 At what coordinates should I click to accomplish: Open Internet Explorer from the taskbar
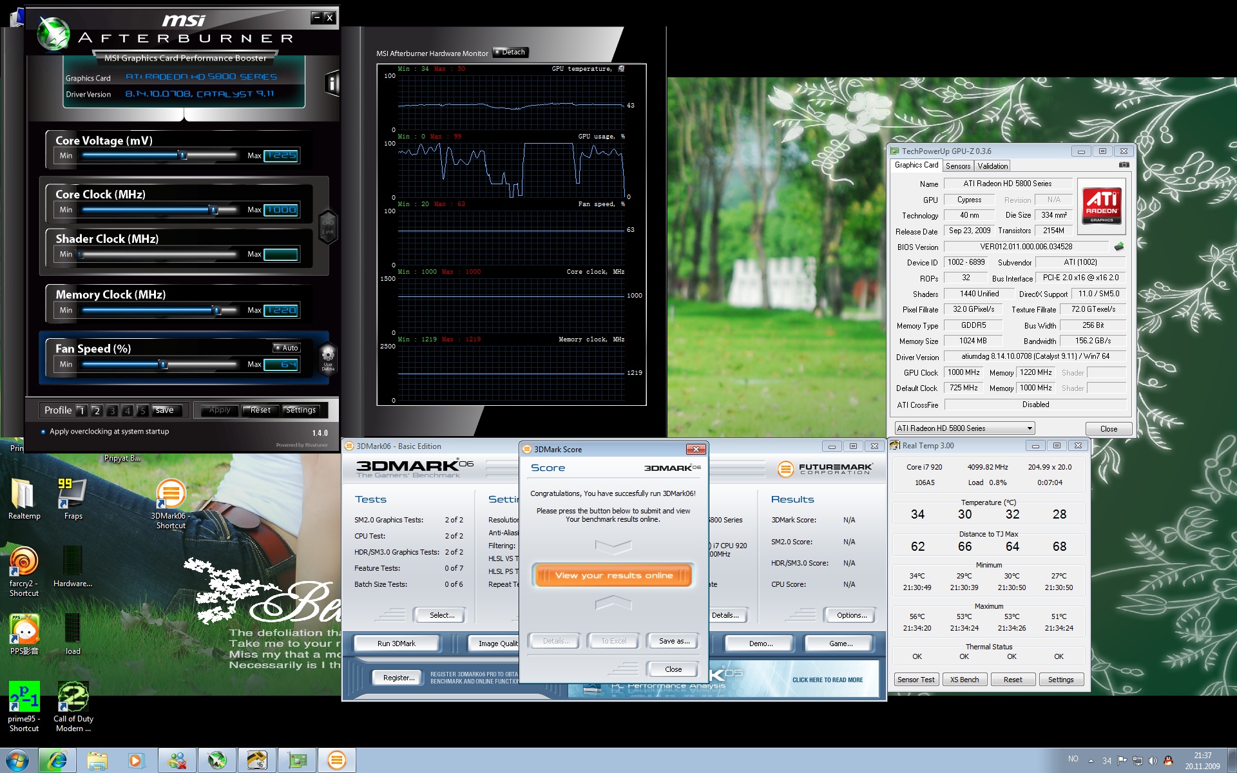(57, 760)
